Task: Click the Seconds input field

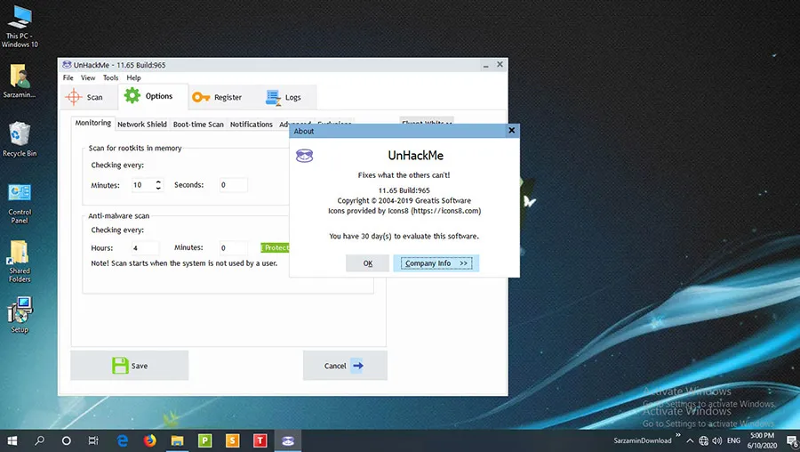Action: 234,185
